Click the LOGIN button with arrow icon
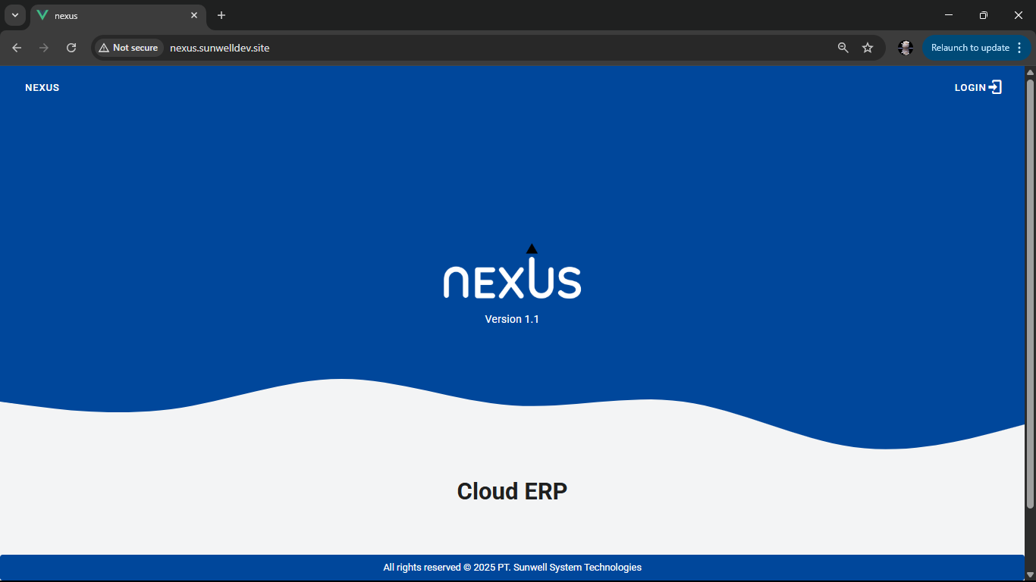This screenshot has height=582, width=1036. point(978,88)
